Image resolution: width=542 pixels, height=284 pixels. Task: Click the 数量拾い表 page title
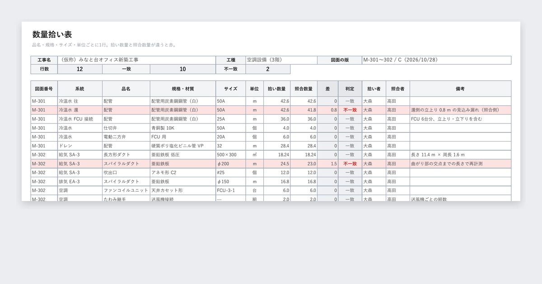click(52, 34)
